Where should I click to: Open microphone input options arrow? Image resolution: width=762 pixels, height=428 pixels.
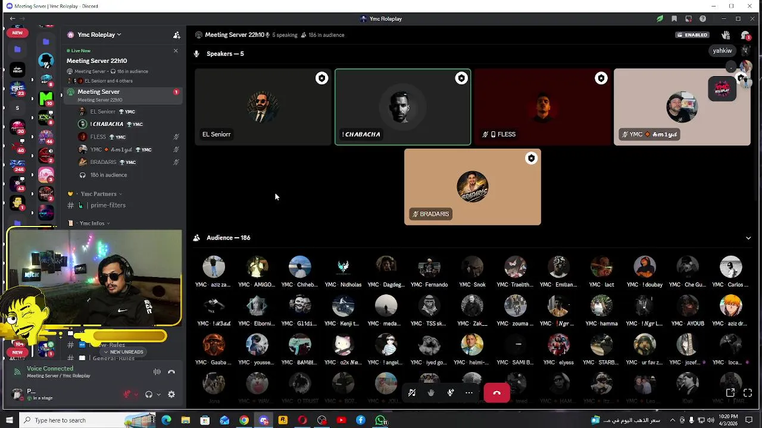pyautogui.click(x=136, y=395)
